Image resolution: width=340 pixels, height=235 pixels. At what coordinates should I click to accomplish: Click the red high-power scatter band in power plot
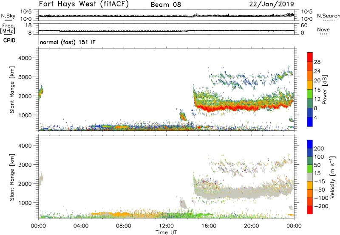[x=238, y=107]
